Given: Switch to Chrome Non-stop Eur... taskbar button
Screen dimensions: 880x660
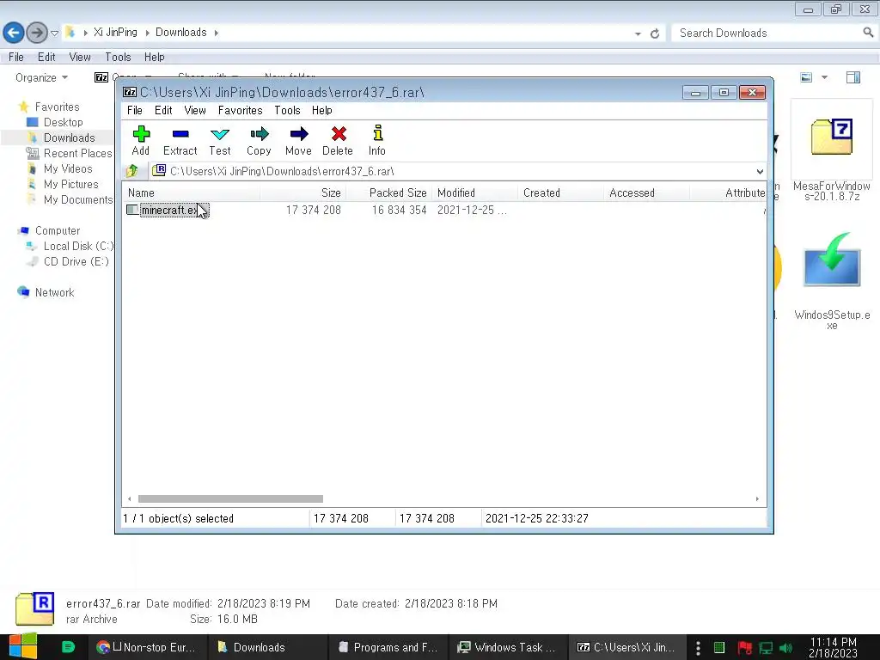Looking at the screenshot, I should [x=146, y=647].
